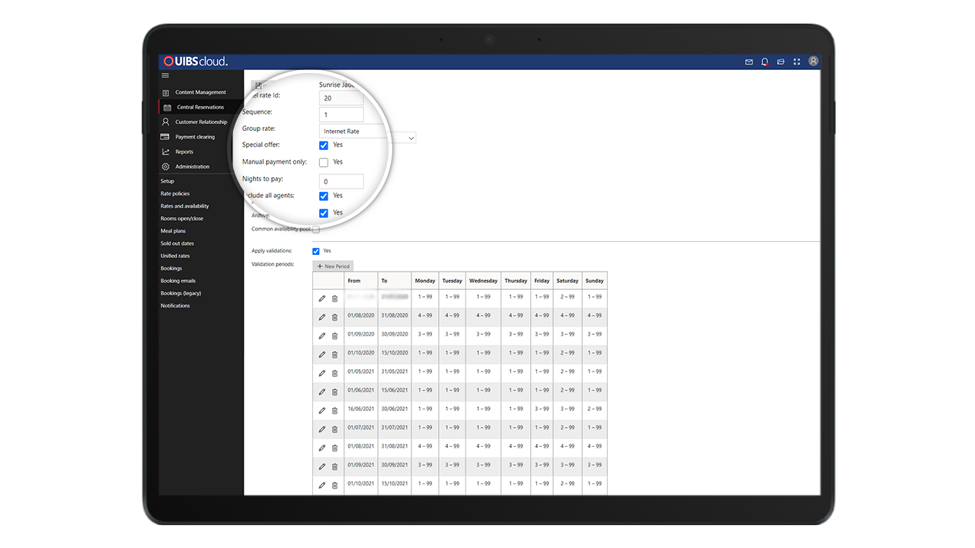This screenshot has width=975, height=548.
Task: Open Rooms open/close link
Action: 182,218
